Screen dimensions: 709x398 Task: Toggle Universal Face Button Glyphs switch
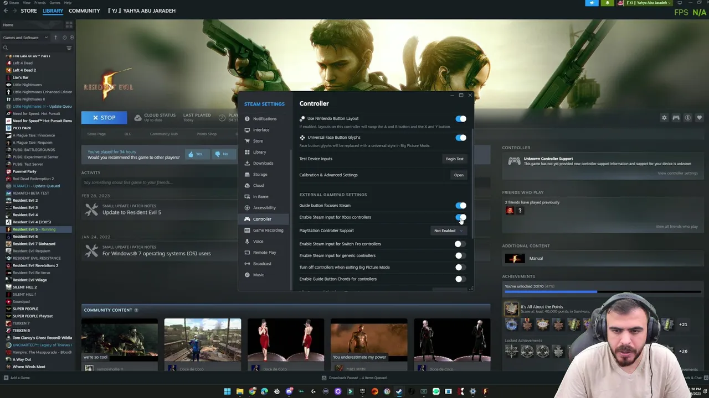[x=461, y=138]
